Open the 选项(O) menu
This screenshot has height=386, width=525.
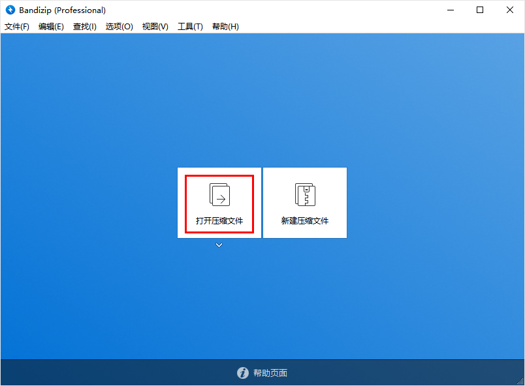(x=119, y=27)
